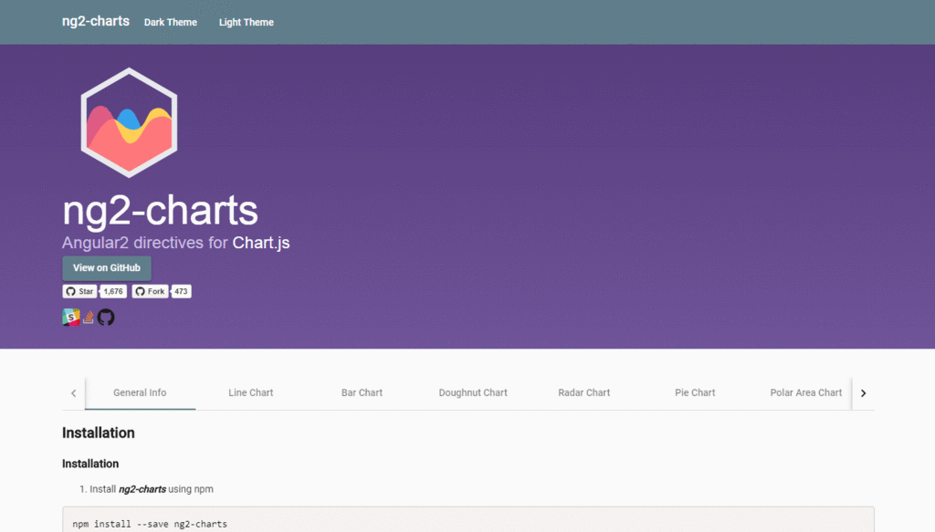Select the General Info tab
Screen dimensions: 935x532
pyautogui.click(x=140, y=392)
